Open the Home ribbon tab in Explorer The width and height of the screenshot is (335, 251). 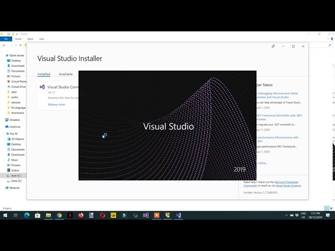point(18,39)
